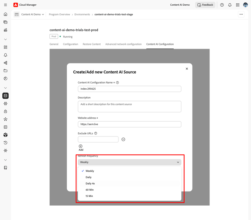Image resolution: width=251 pixels, height=220 pixels.
Task: Select Weekly refresh frequency option
Action: coord(130,171)
